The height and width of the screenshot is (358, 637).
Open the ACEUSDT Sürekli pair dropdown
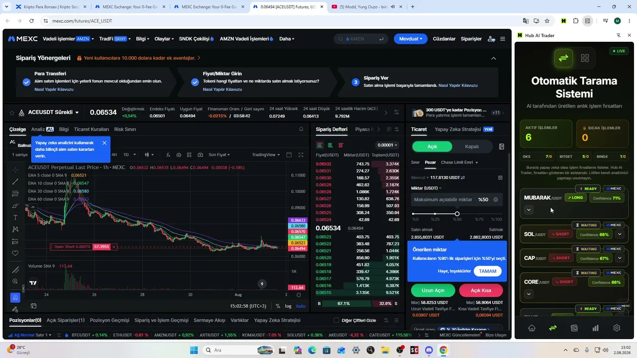[53, 112]
